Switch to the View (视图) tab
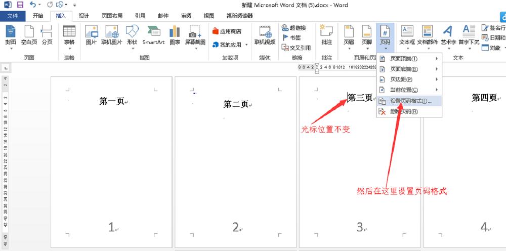The image size is (506, 251). [209, 16]
